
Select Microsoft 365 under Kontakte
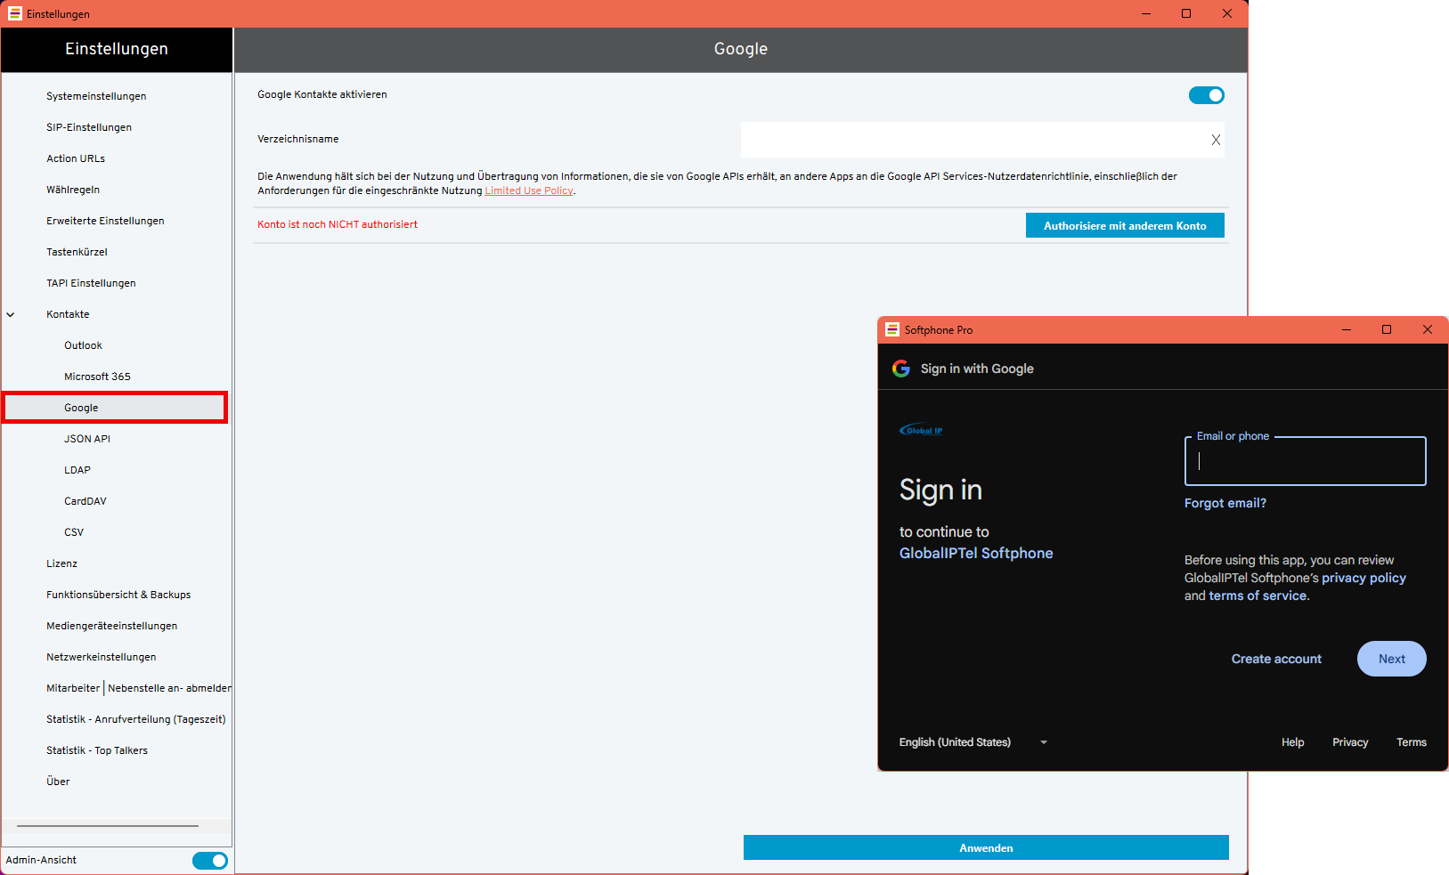point(97,377)
